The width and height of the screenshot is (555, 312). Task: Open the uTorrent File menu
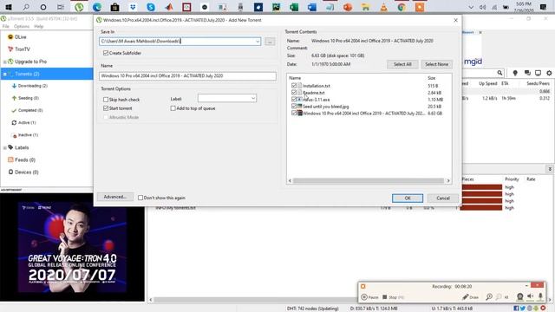click(x=6, y=26)
